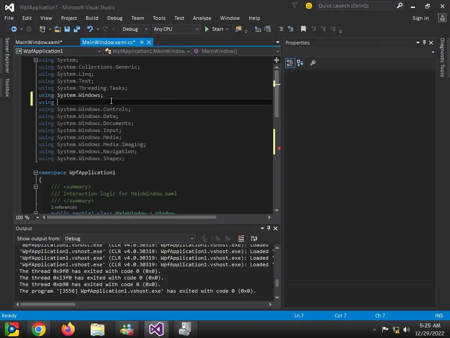Collapse the summary comment block
The image size is (450, 338).
tap(36, 187)
